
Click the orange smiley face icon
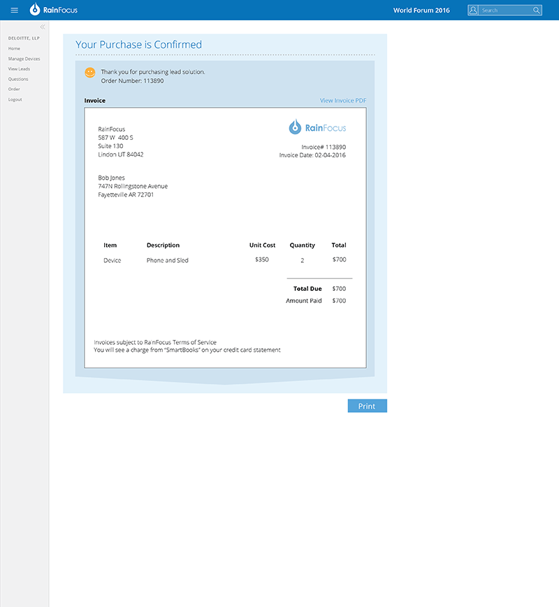pyautogui.click(x=89, y=73)
